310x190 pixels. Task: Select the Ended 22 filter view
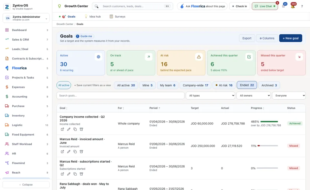click(x=247, y=85)
